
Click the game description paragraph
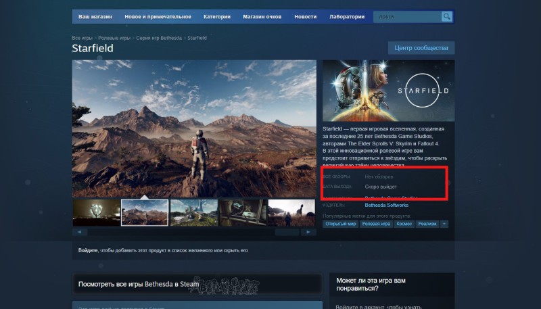tap(385, 147)
